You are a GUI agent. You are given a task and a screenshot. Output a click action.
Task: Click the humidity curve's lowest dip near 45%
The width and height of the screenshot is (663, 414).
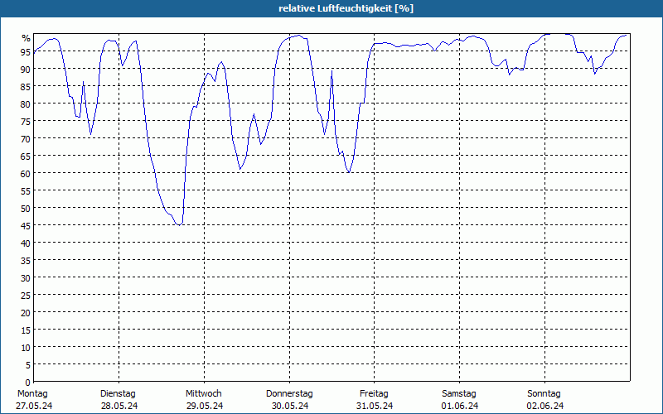click(x=179, y=224)
